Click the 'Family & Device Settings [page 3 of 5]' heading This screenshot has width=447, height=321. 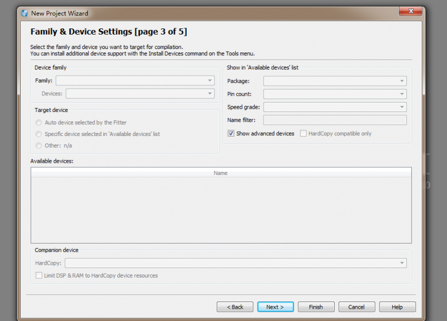(108, 32)
